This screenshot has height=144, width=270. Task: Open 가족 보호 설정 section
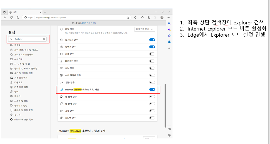[x=21, y=87]
